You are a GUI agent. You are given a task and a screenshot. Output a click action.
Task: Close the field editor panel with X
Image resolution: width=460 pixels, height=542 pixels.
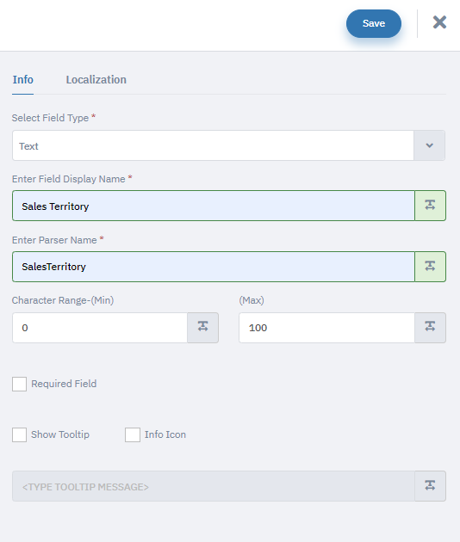pyautogui.click(x=439, y=22)
